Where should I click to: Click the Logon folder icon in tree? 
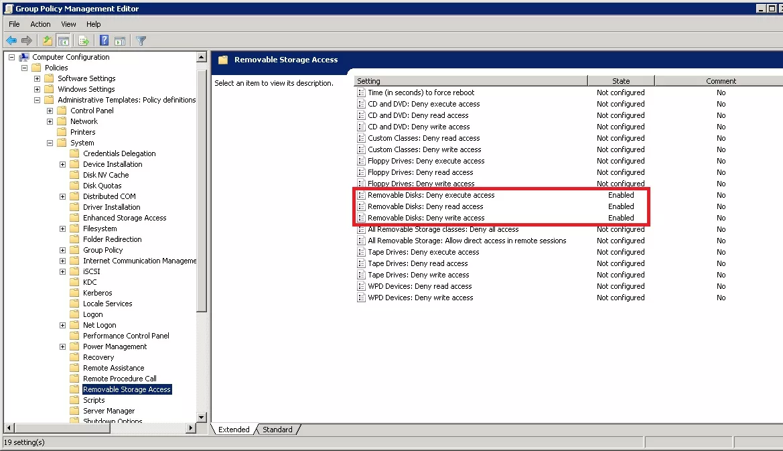point(74,315)
